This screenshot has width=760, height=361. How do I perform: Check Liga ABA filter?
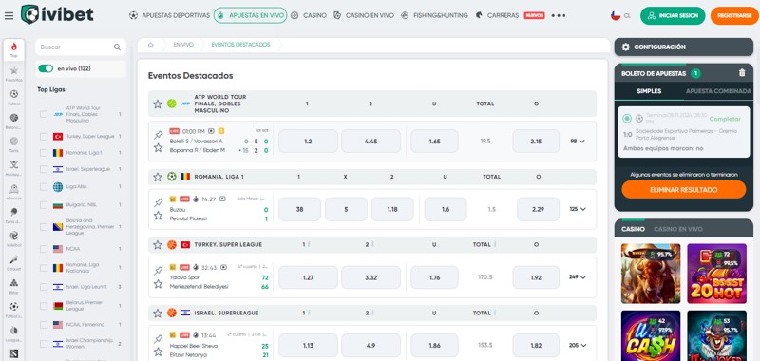(44, 187)
